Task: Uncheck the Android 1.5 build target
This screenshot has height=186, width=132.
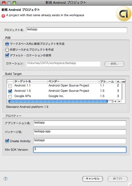Action: pos(10,91)
